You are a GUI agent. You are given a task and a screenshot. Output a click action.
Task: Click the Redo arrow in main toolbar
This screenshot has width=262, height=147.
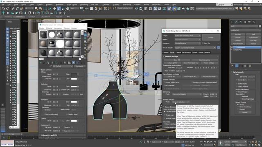(x=8, y=8)
